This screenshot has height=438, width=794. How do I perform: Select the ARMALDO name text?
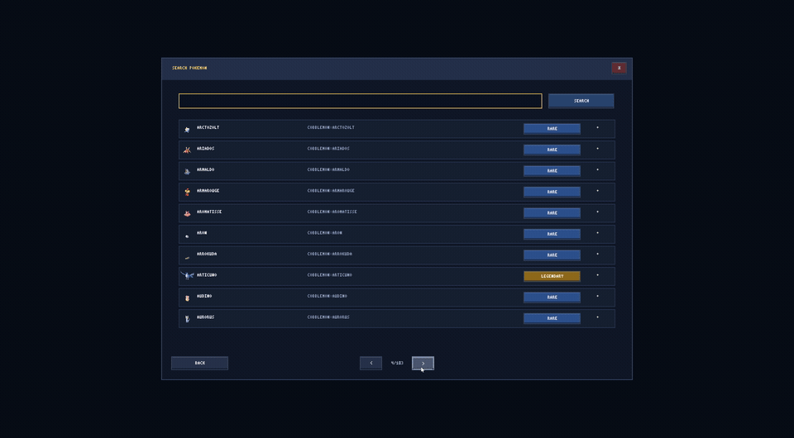(x=205, y=170)
